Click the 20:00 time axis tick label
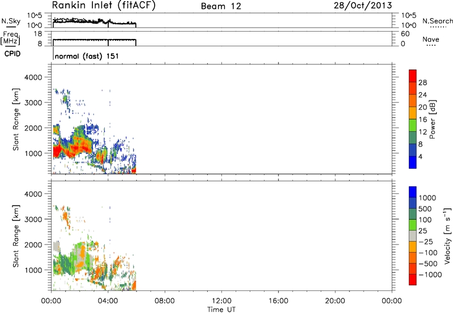This screenshot has height=313, width=453. tap(335, 301)
